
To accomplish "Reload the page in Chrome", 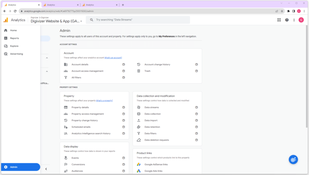I will pos(15,11).
